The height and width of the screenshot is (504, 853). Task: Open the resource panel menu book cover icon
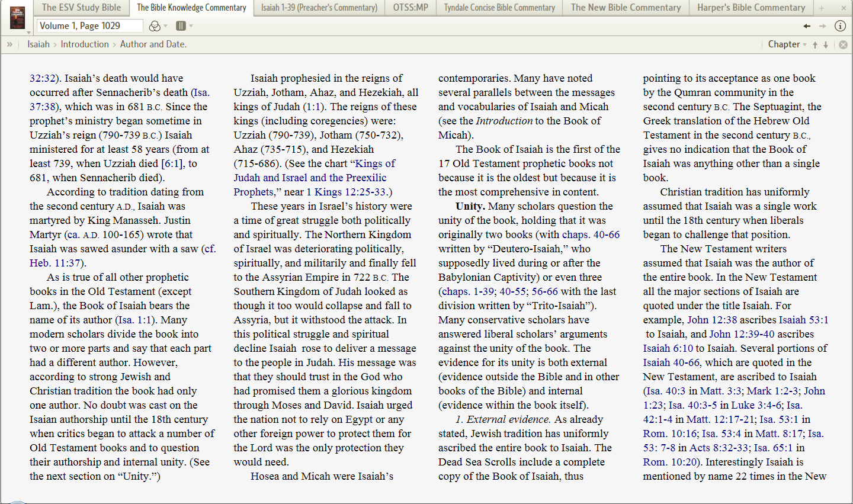[17, 18]
